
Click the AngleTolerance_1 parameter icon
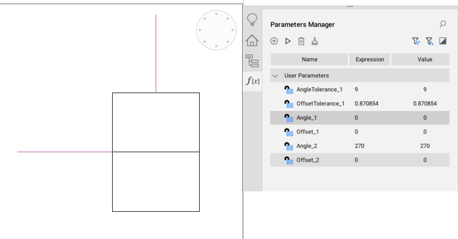(288, 89)
